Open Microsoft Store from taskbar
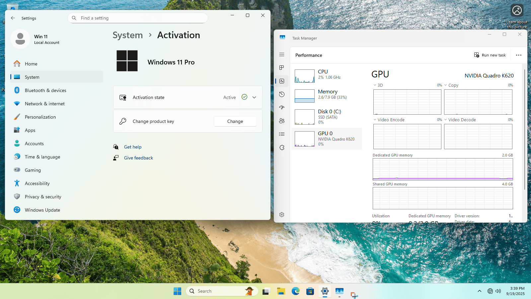 click(310, 291)
